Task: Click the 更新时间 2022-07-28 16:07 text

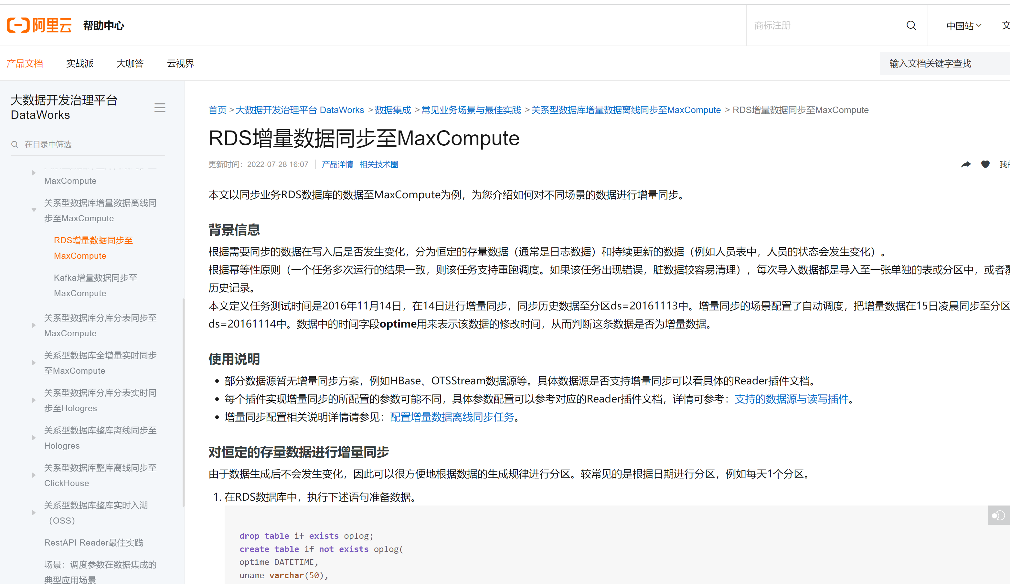Action: [x=259, y=164]
